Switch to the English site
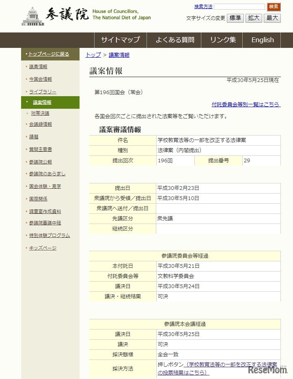 [262, 40]
